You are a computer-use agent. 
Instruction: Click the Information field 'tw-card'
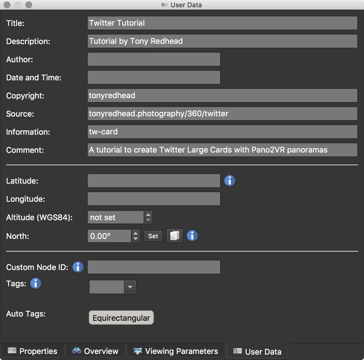click(223, 132)
